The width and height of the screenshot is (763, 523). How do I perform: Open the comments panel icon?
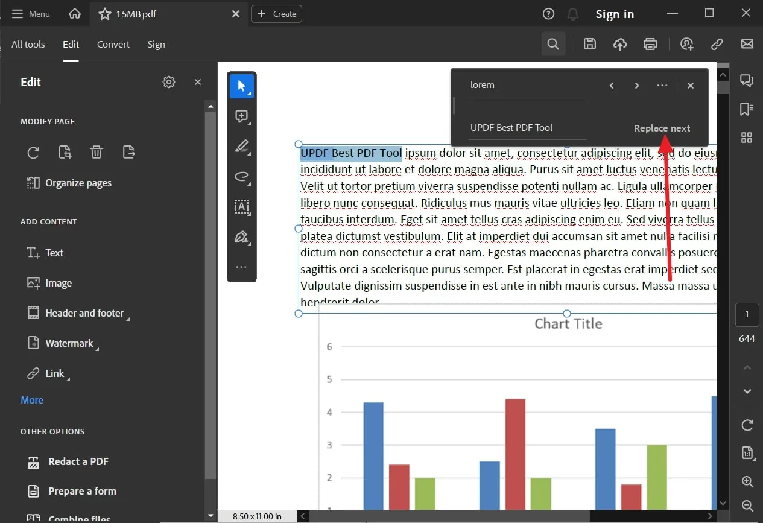[747, 80]
